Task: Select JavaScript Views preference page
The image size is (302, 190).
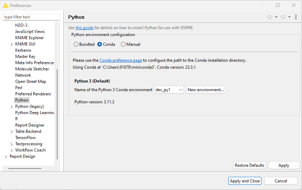Action: pos(30,32)
